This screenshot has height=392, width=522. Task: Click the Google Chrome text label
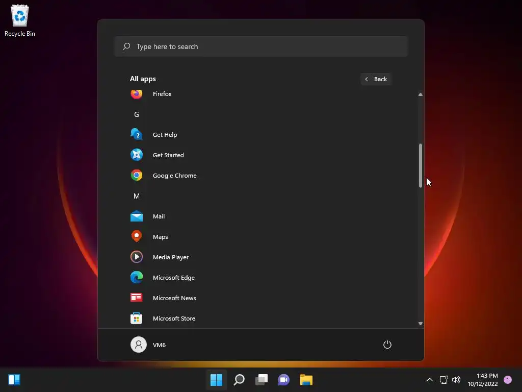[x=174, y=176]
